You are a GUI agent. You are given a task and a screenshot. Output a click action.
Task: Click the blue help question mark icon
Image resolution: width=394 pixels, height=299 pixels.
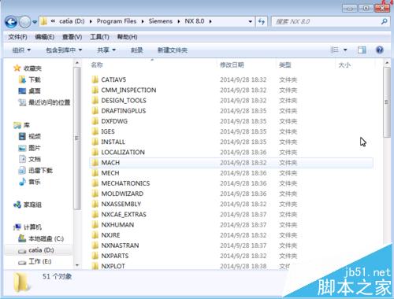pos(380,50)
